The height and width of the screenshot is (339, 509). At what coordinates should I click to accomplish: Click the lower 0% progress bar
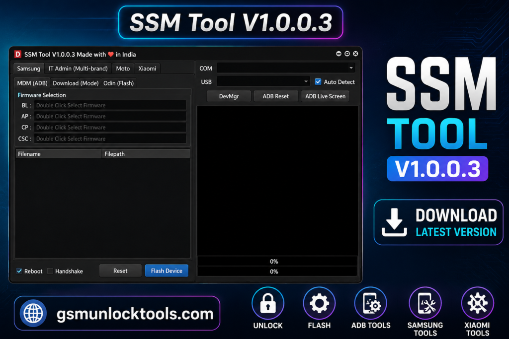pyautogui.click(x=277, y=271)
